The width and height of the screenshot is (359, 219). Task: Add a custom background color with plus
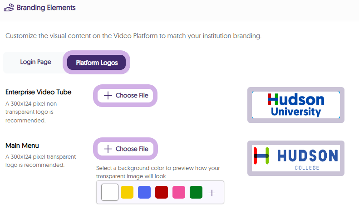coord(211,193)
